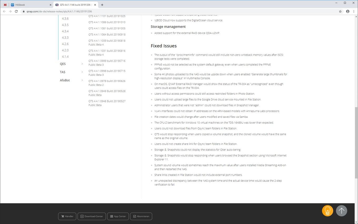
Task: Open the browser profile icon
Action: 348,11
